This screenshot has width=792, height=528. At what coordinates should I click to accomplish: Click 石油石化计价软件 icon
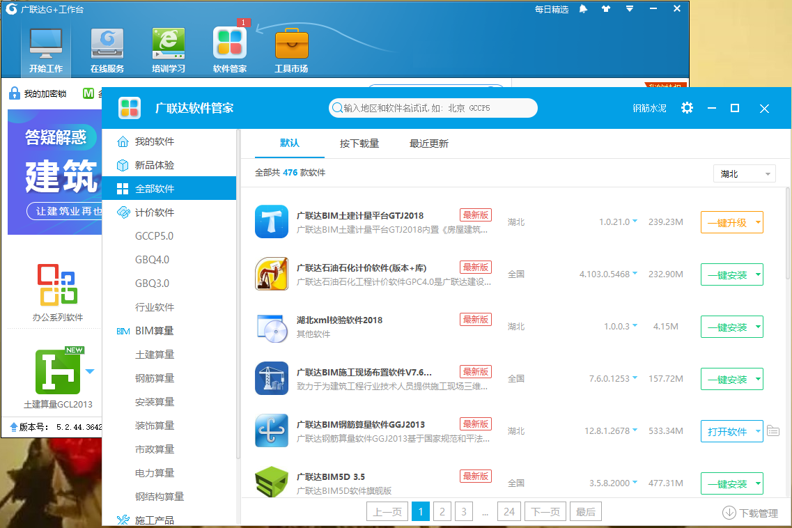[272, 274]
